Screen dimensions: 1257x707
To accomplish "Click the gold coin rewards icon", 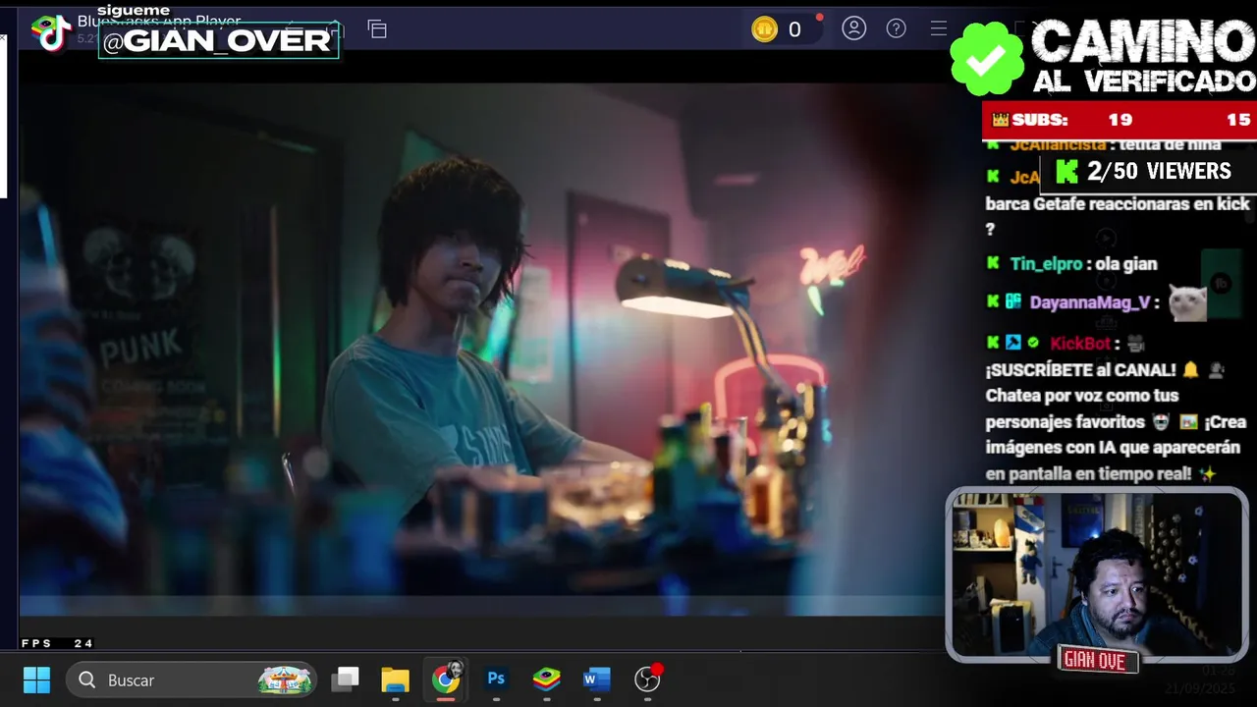I will coord(764,29).
